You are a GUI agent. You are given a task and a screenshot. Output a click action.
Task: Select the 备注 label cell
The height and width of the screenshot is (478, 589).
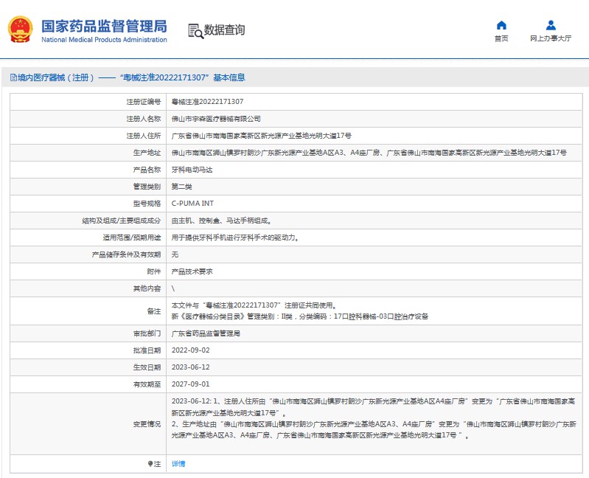88,311
